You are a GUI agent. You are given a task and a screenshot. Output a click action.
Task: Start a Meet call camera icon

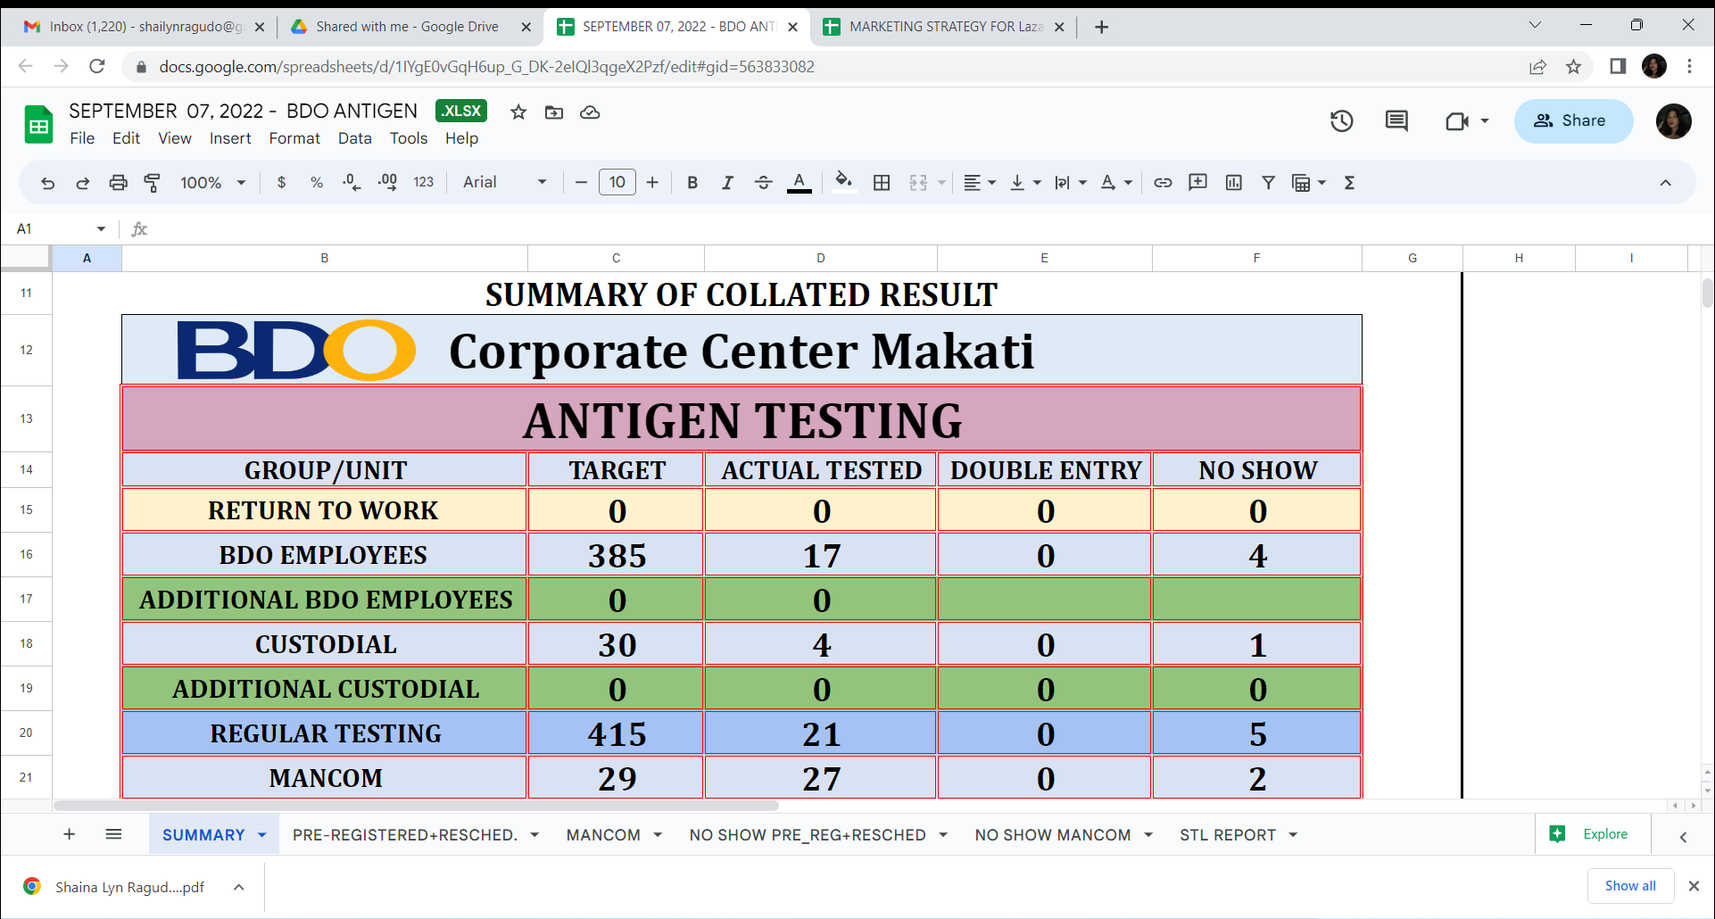1457,121
